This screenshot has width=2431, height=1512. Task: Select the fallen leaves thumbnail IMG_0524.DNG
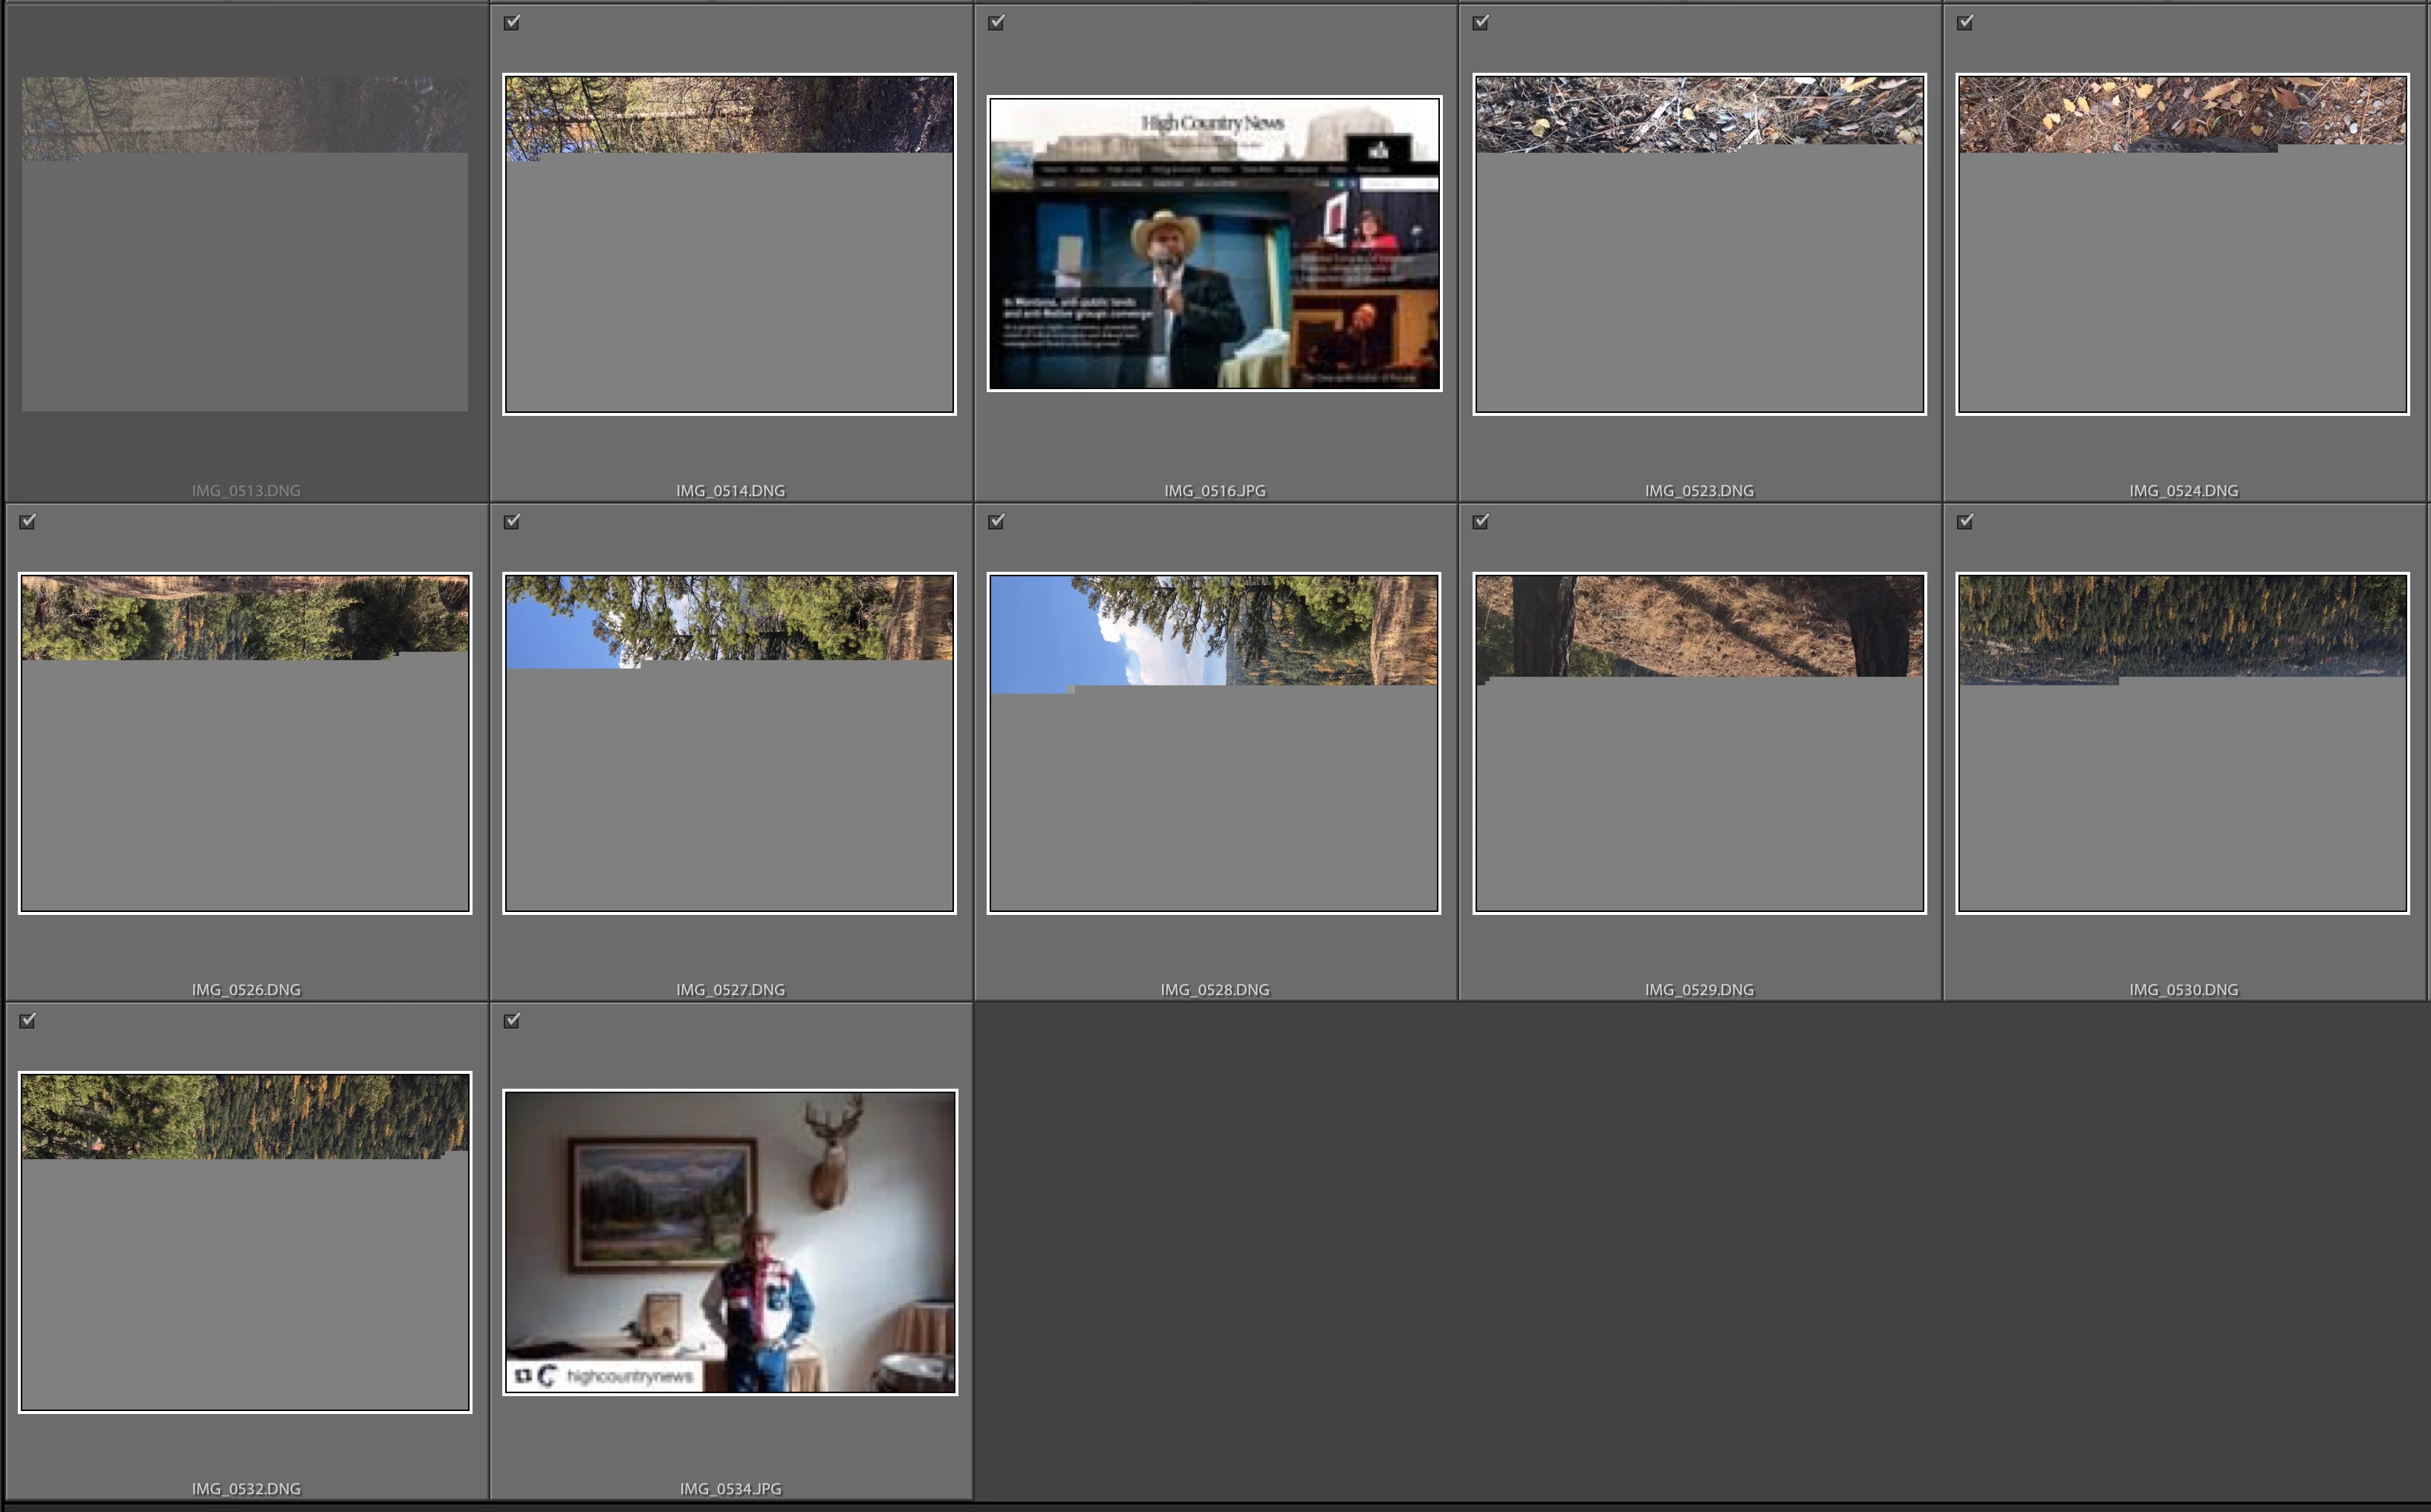pos(2182,244)
